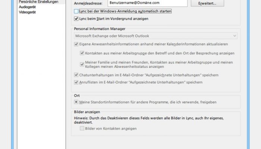This screenshot has height=149, width=261.
Task: Click the Personal Information Manager group label
Action: [100, 29]
